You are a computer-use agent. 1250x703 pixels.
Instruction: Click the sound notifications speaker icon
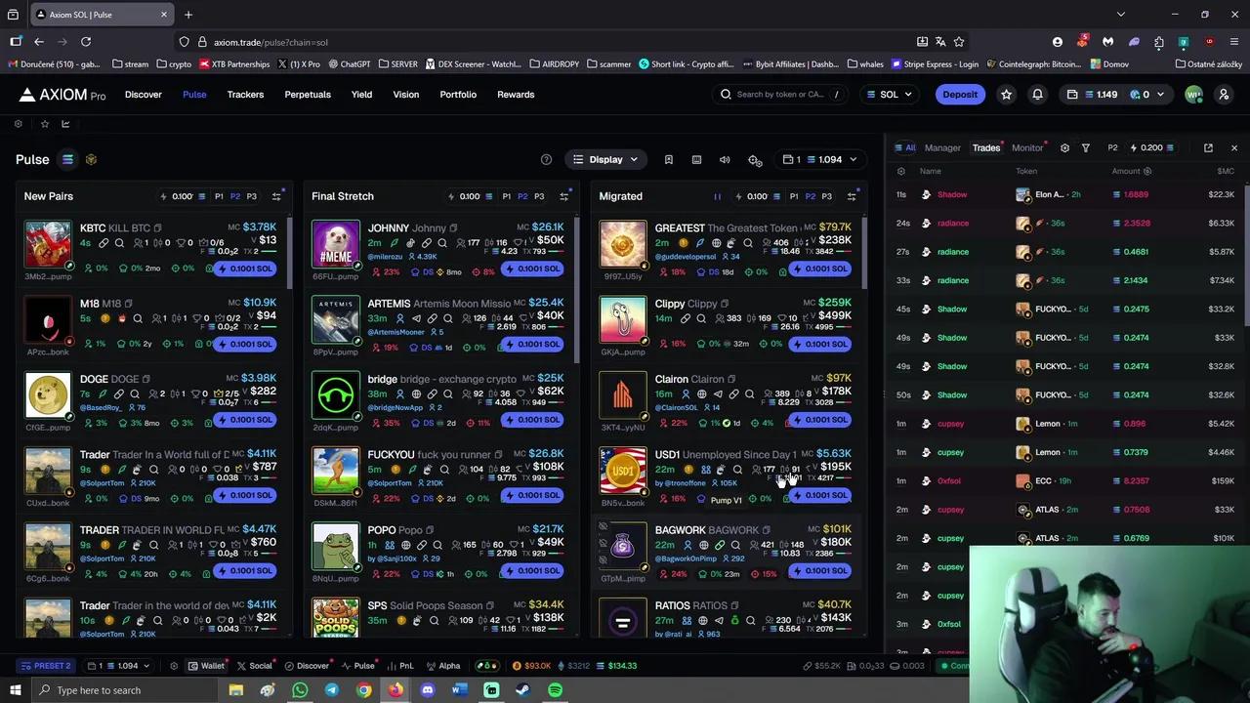tap(726, 159)
